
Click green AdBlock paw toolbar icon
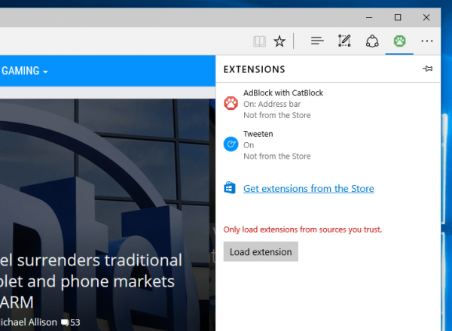tap(399, 41)
